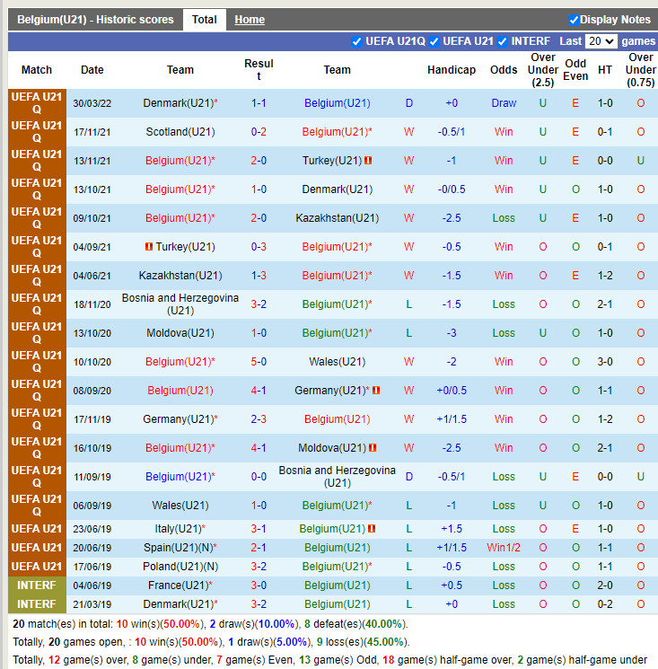This screenshot has width=658, height=669.
Task: Click red card icon before Turkey(U21) on 04/09/21
Action: 148,247
